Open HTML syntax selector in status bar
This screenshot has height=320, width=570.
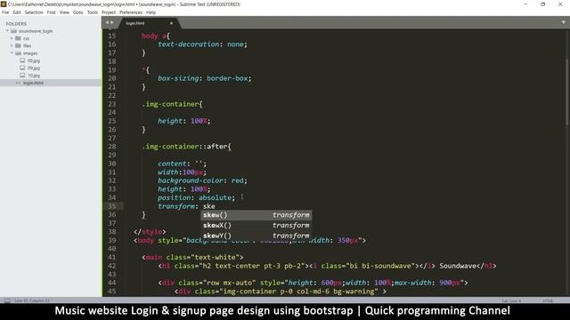[x=548, y=300]
